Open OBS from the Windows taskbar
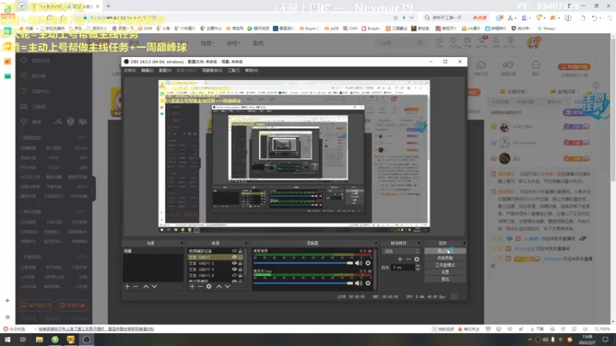The height and width of the screenshot is (346, 616). (x=86, y=340)
